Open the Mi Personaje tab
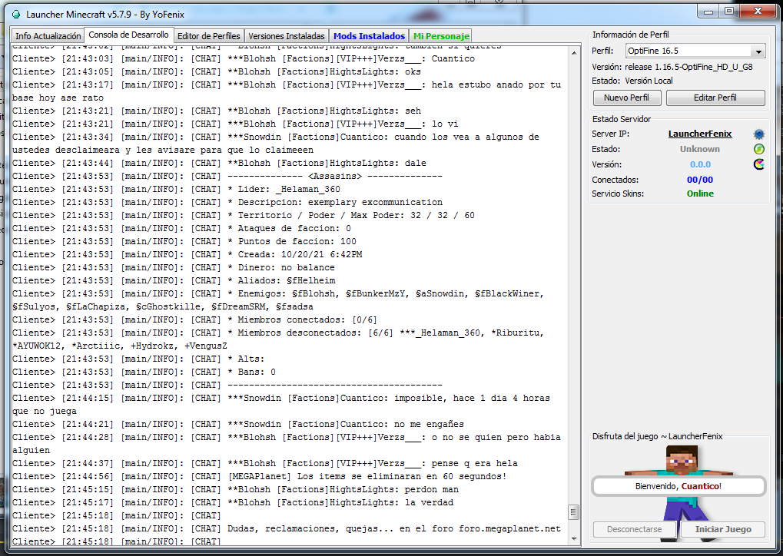783x556 pixels. (x=440, y=36)
